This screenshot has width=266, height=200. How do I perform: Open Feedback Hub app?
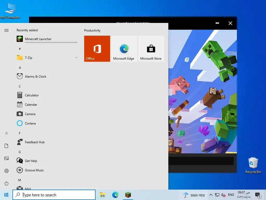point(47,142)
